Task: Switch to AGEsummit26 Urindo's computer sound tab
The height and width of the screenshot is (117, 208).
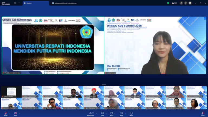Action: tap(64, 3)
